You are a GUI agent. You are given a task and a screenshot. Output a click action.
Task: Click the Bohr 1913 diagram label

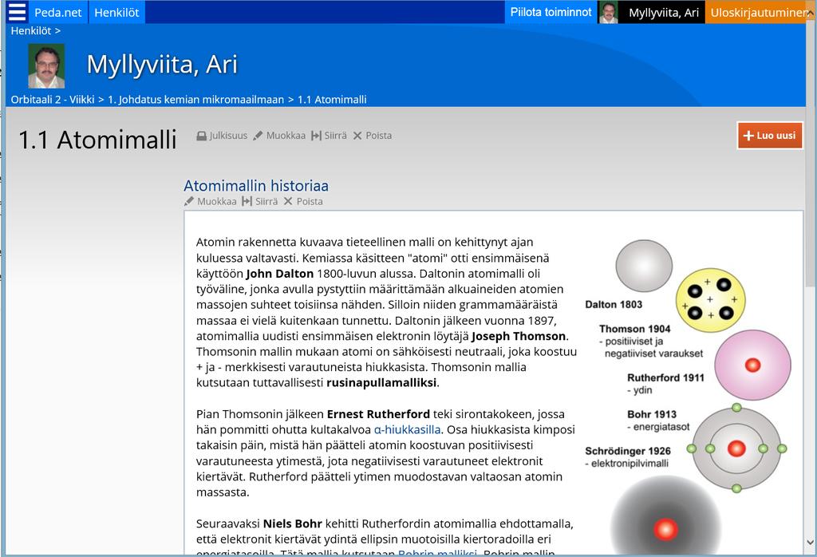click(652, 414)
